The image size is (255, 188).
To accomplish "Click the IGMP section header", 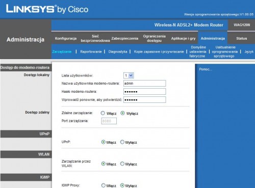I will (26, 177).
